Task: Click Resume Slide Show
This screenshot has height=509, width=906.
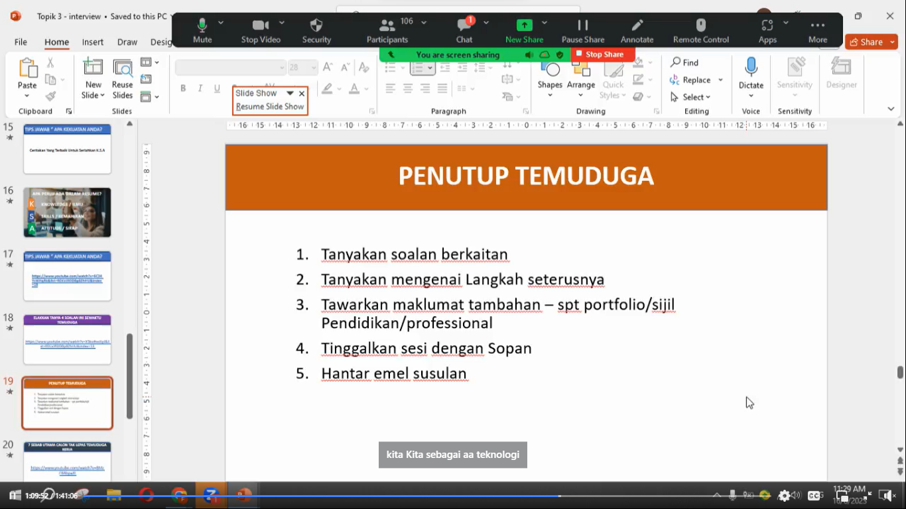Action: pyautogui.click(x=270, y=107)
